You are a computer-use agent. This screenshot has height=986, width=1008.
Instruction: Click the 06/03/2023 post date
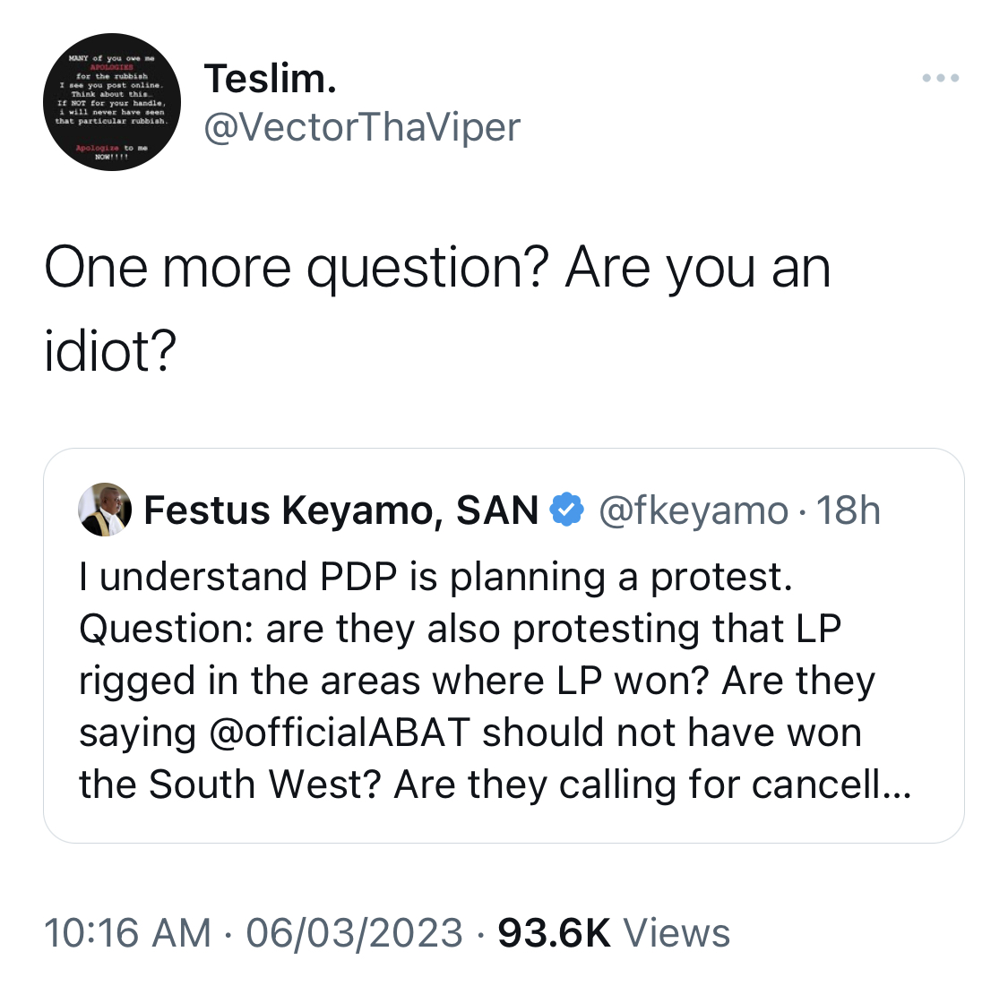(x=354, y=932)
